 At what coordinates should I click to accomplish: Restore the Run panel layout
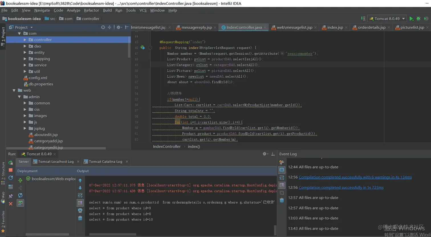point(11,187)
